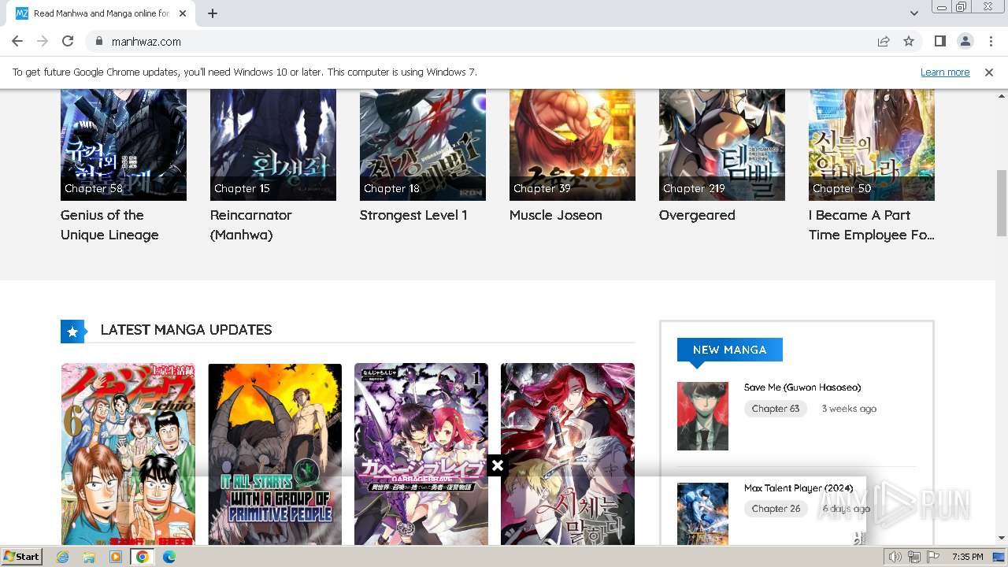Viewport: 1008px width, 567px height.
Task: Open the Muscle Joseon title link
Action: [x=555, y=215]
